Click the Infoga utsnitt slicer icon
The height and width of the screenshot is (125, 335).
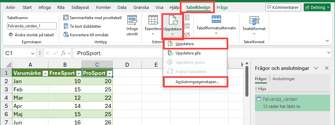(x=132, y=20)
